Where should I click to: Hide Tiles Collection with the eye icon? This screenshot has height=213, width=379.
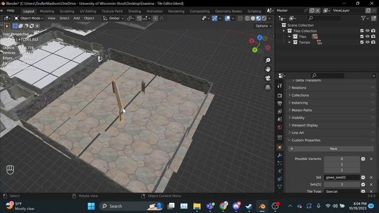pos(367,31)
